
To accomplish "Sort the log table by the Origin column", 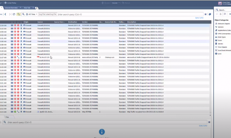I will pos(26,22).
